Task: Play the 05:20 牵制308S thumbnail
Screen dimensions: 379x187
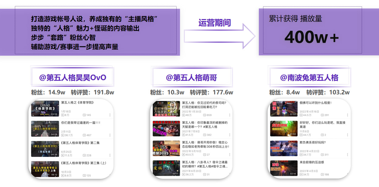Action: click(166, 148)
